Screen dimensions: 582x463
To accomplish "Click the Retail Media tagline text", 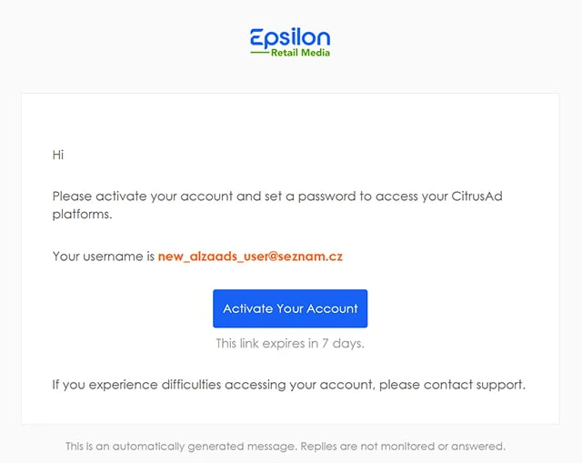I will point(300,53).
